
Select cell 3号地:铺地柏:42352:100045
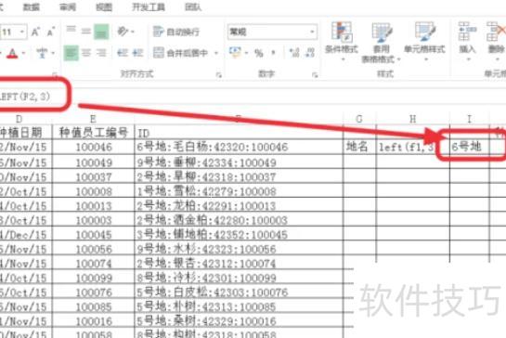click(x=239, y=234)
